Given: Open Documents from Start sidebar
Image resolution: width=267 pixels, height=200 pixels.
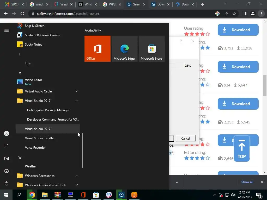Looking at the screenshot, I should 7,146.
